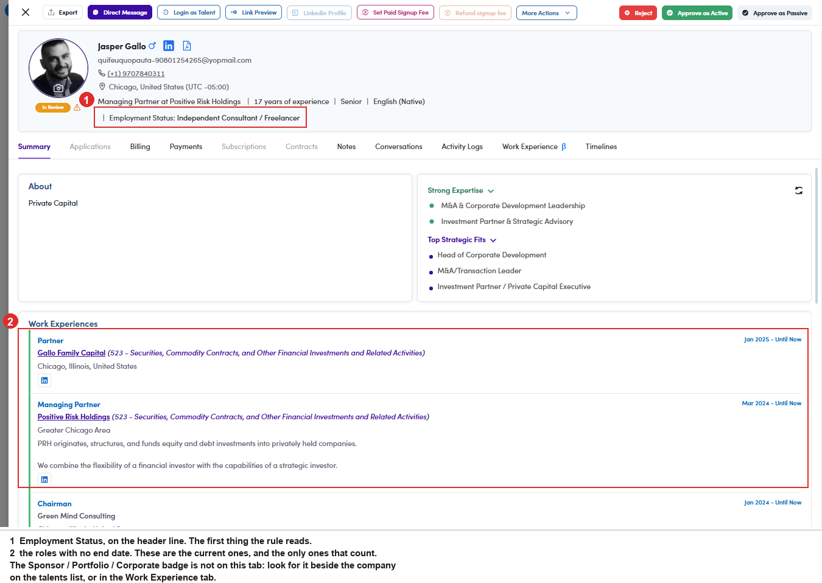Switch to the Work Experience tab
Image resolution: width=822 pixels, height=583 pixels.
(534, 147)
